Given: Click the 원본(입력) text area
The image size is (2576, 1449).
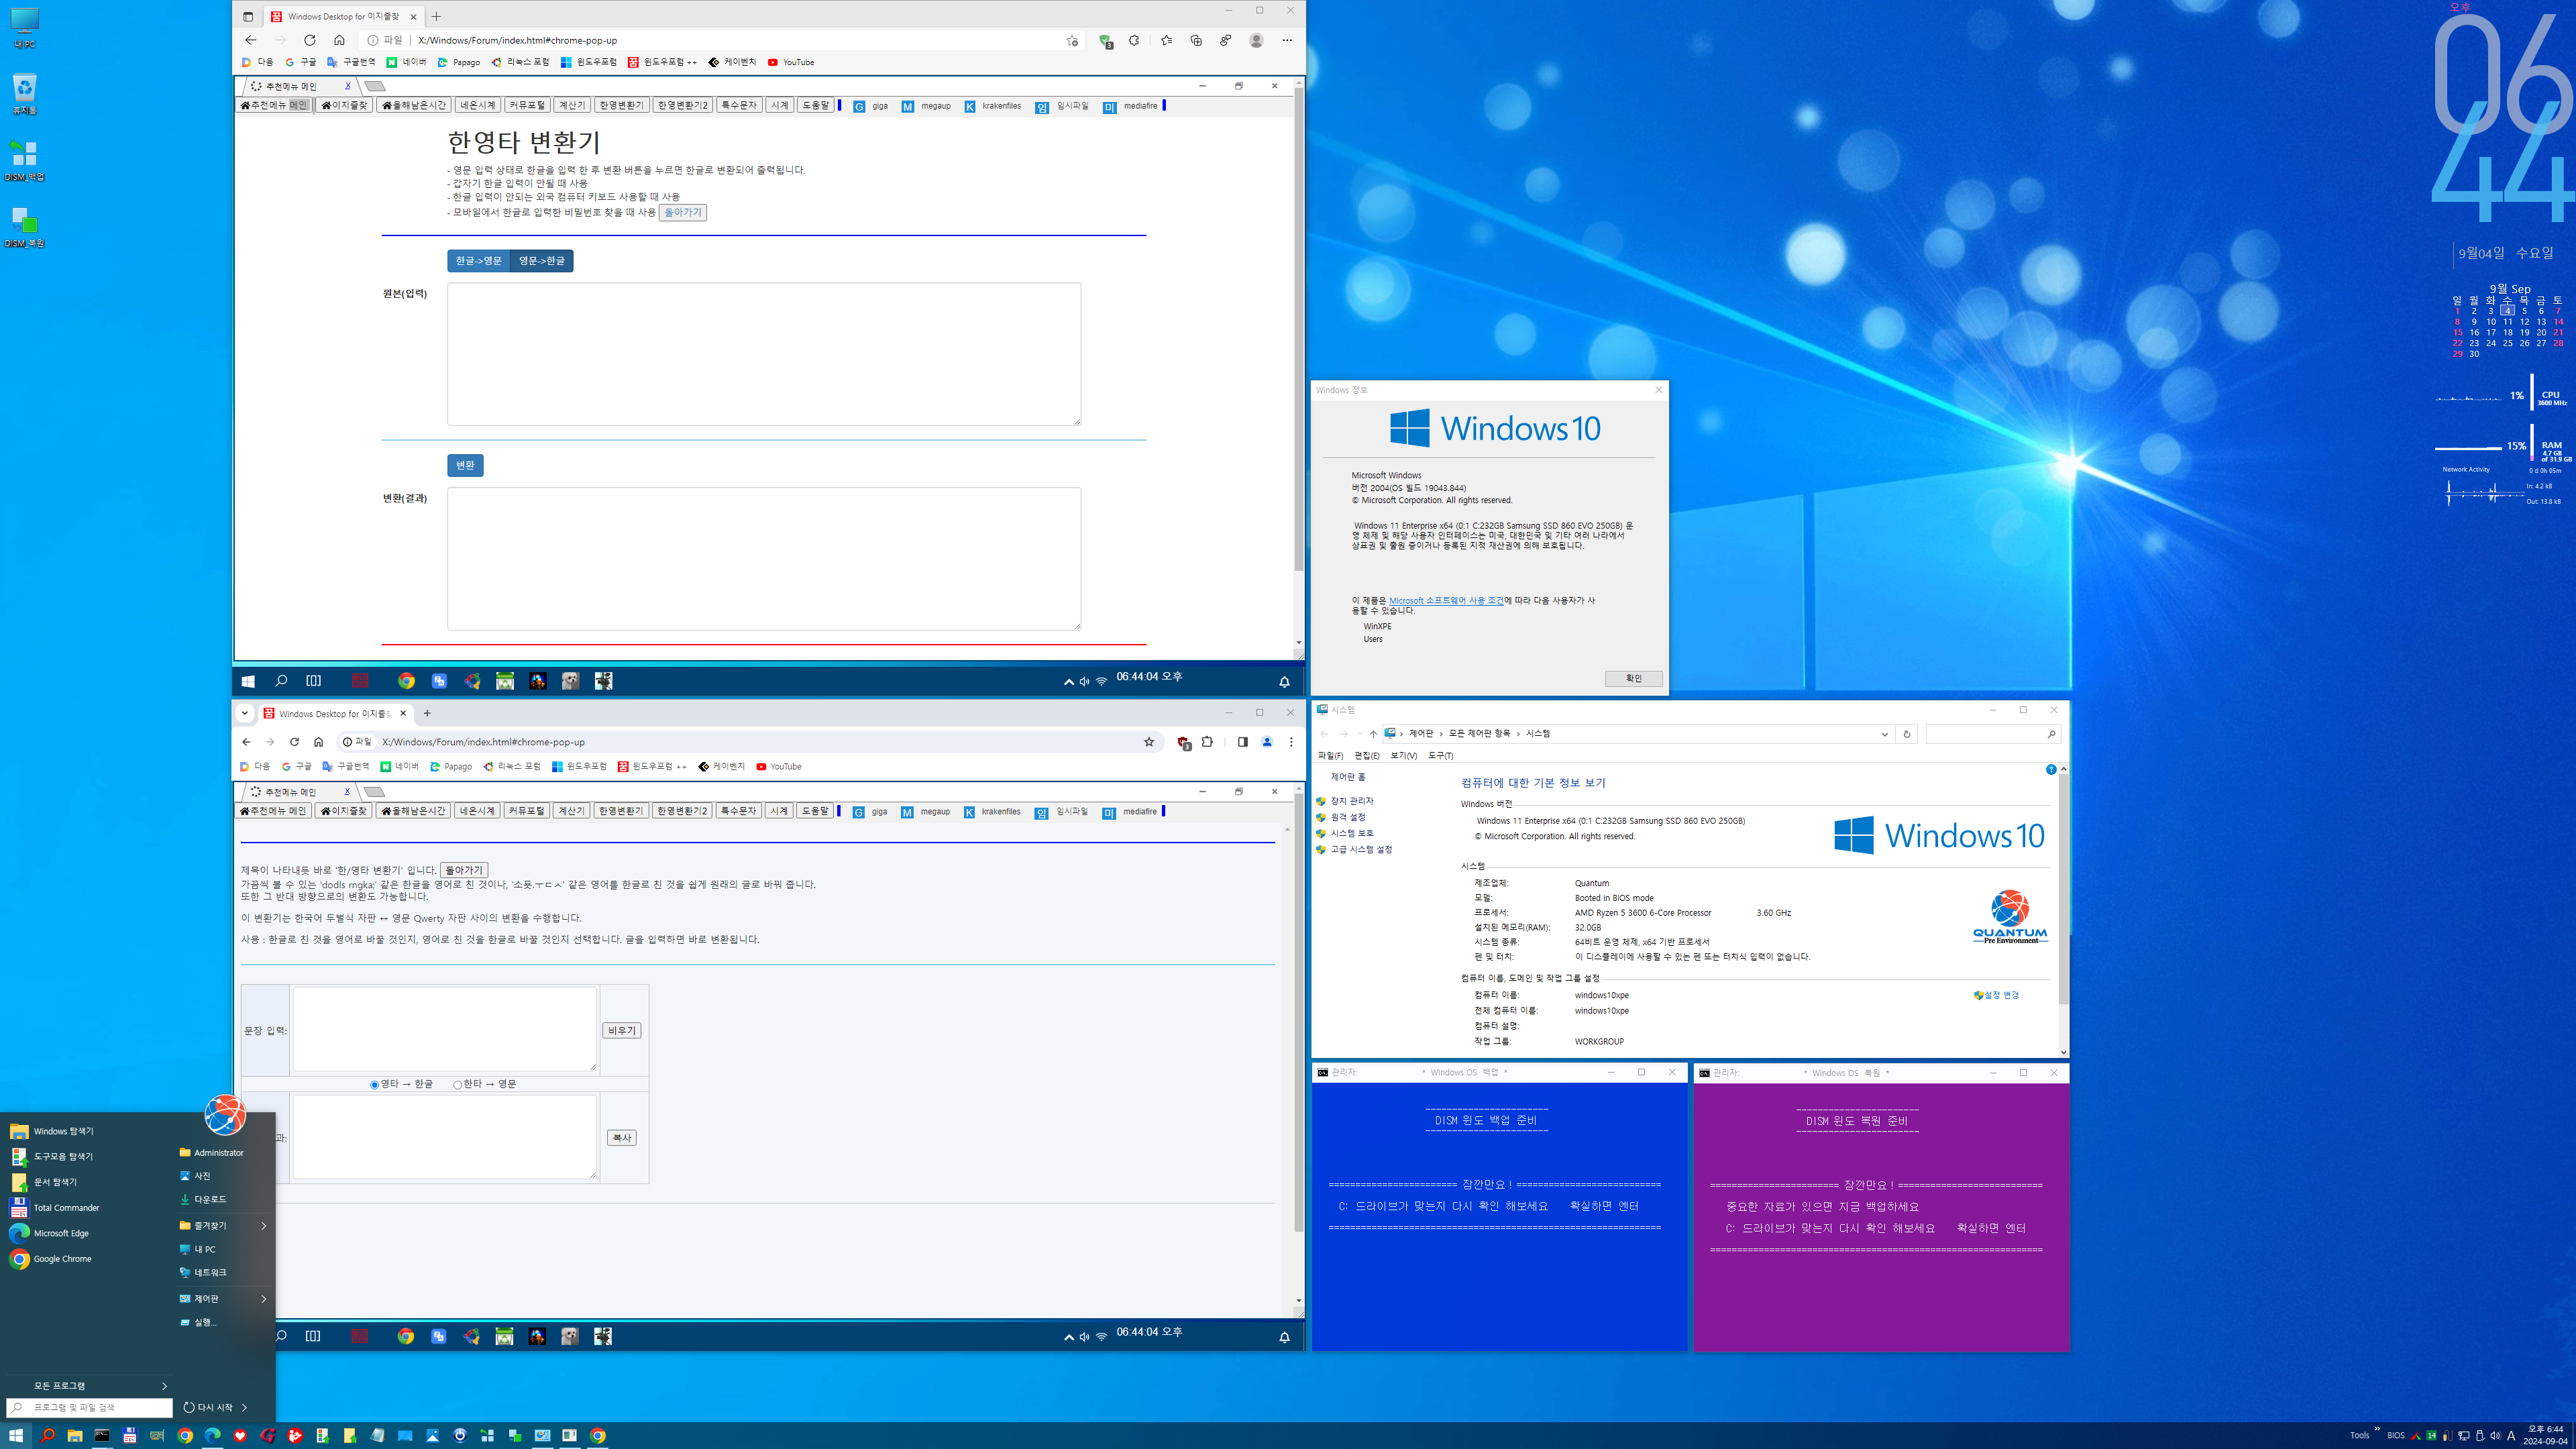Looking at the screenshot, I should [x=764, y=354].
